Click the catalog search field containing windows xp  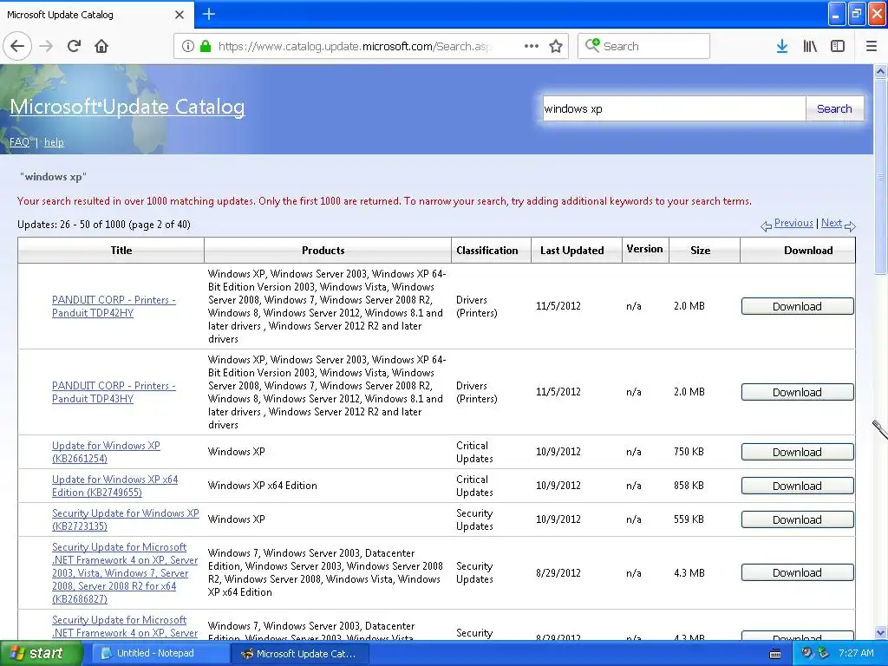tap(674, 108)
